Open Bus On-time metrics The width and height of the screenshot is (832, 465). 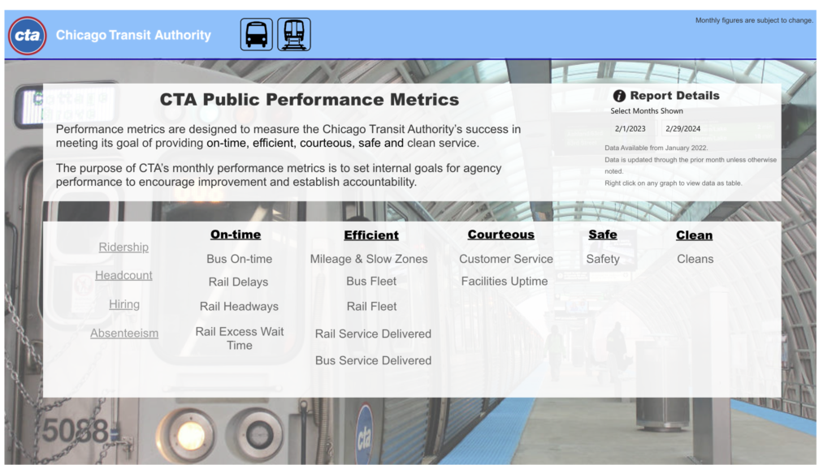(239, 259)
